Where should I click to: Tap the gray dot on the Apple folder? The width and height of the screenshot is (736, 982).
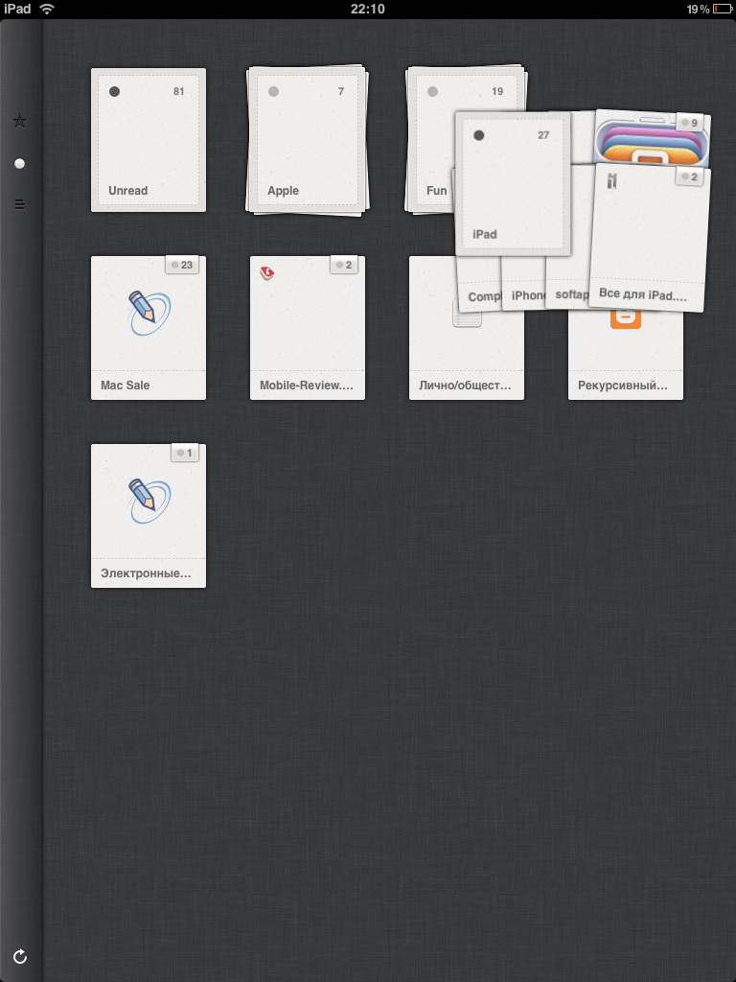[273, 91]
